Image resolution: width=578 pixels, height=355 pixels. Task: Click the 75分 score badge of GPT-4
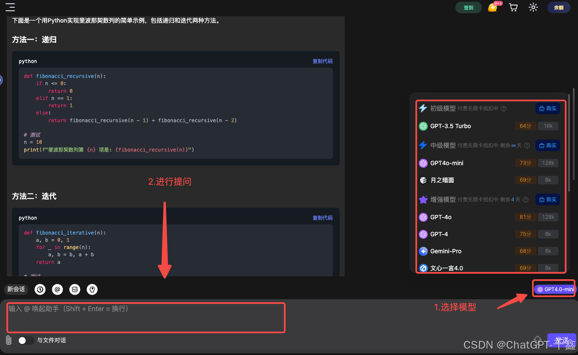click(x=526, y=234)
